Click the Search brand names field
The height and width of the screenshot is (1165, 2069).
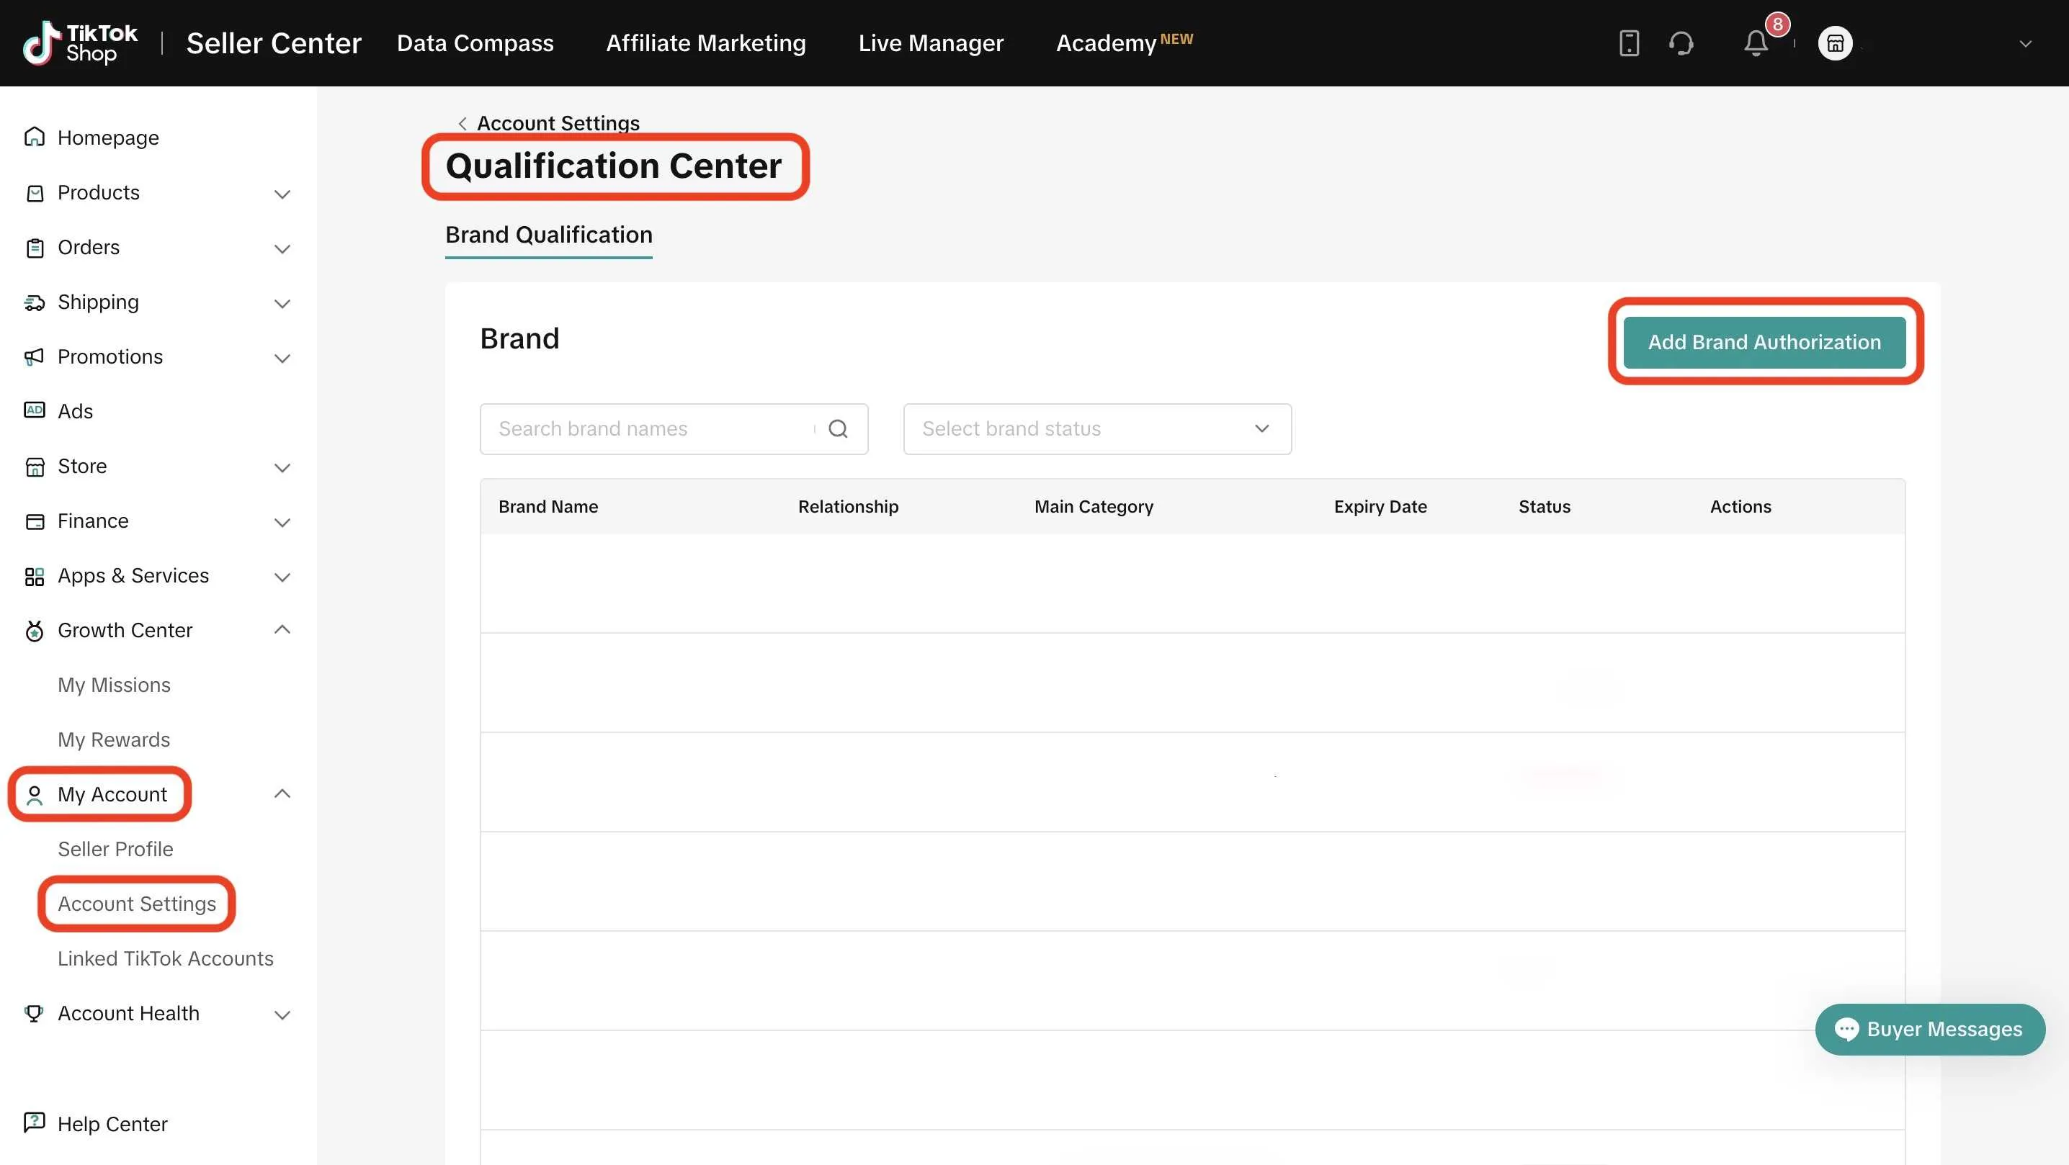click(x=651, y=428)
